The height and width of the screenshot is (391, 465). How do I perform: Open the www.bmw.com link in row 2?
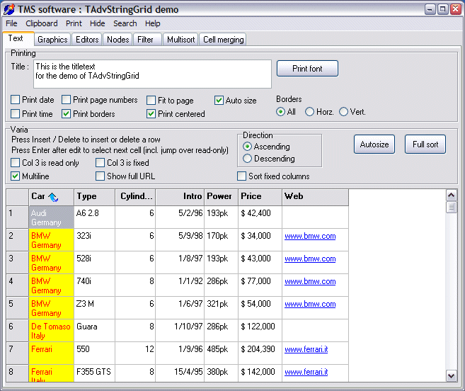coord(310,236)
